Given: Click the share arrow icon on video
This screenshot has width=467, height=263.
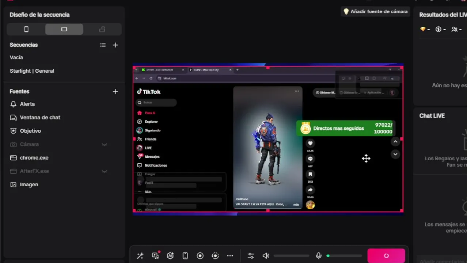Looking at the screenshot, I should (x=310, y=190).
